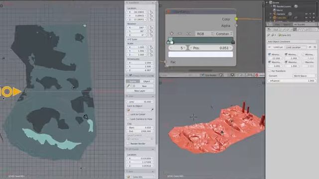Lock the Location X value
The height and width of the screenshot is (179, 319).
click(151, 12)
